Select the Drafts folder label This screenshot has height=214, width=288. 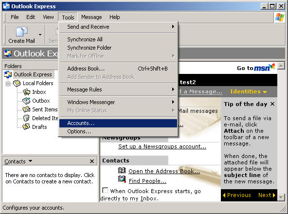pyautogui.click(x=39, y=127)
